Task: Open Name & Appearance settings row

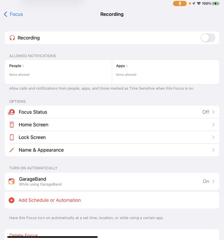Action: click(x=112, y=150)
